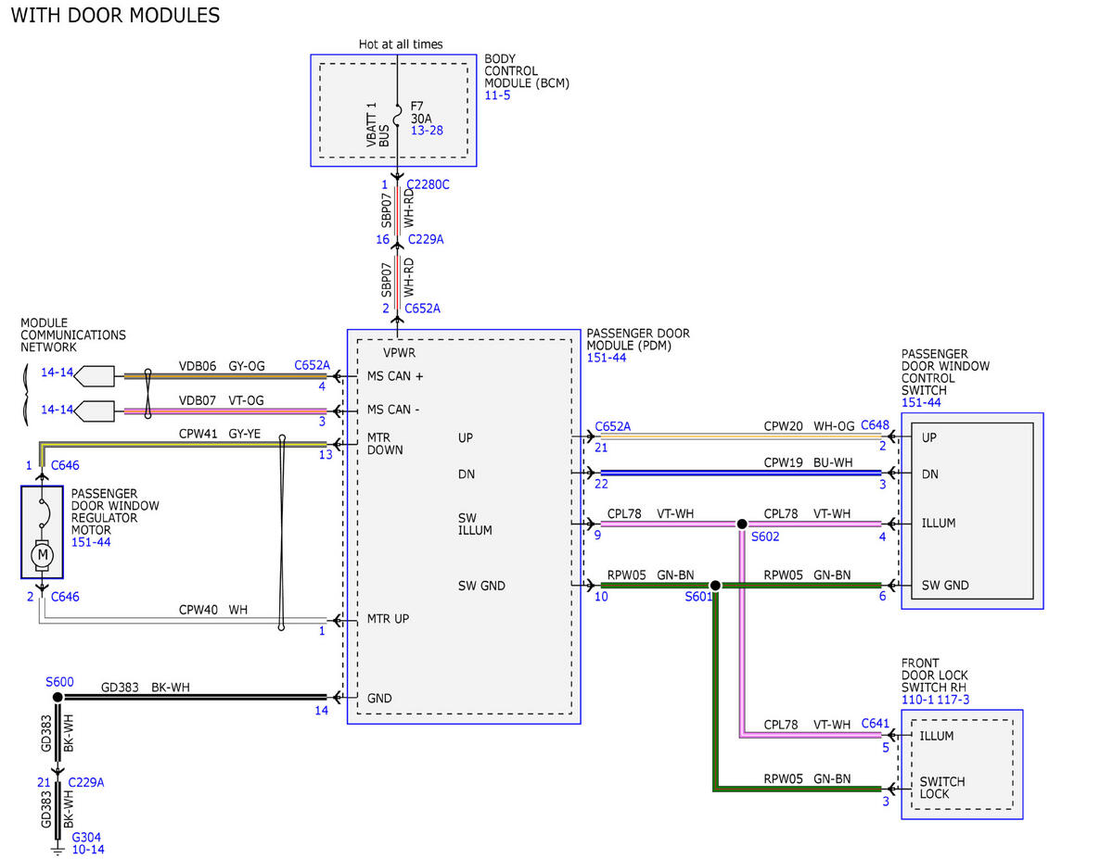Click connector C646 at motor pin 1
Screen dimensions: 1113x859
(x=65, y=465)
